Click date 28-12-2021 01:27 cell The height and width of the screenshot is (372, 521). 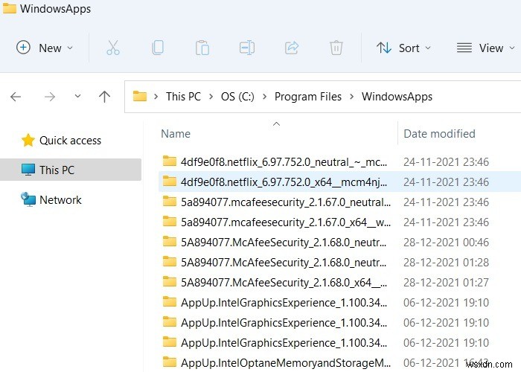coord(446,282)
